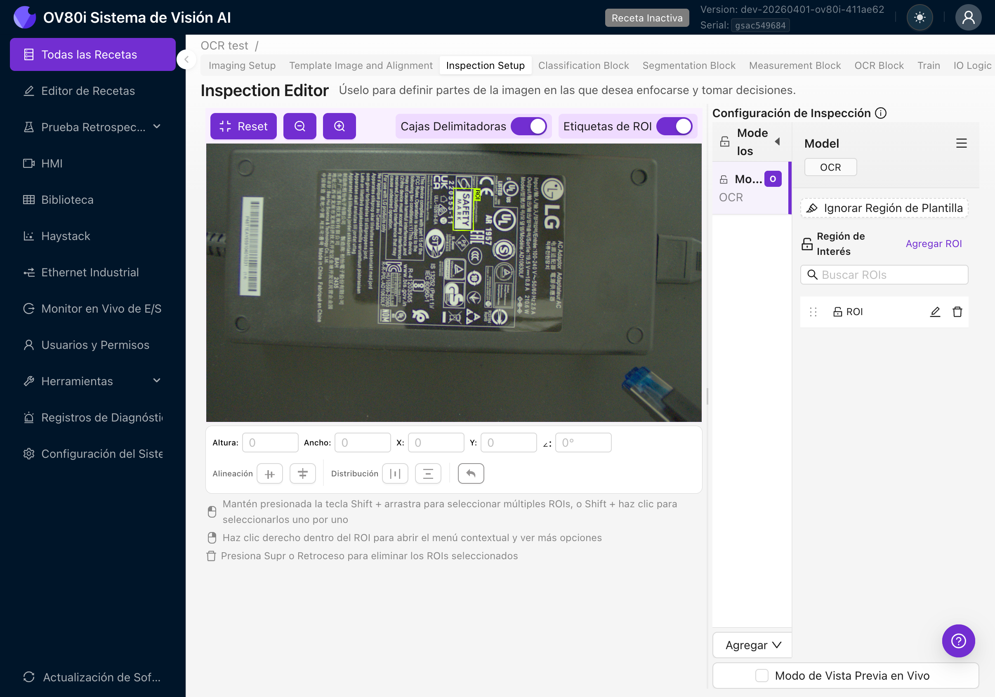The width and height of the screenshot is (995, 697).
Task: Click the pencil edit icon for ROI
Action: coord(935,312)
